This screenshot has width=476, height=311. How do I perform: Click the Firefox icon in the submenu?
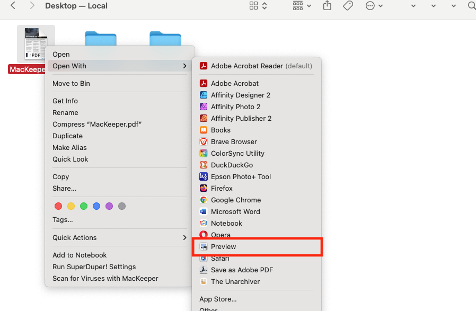point(204,188)
